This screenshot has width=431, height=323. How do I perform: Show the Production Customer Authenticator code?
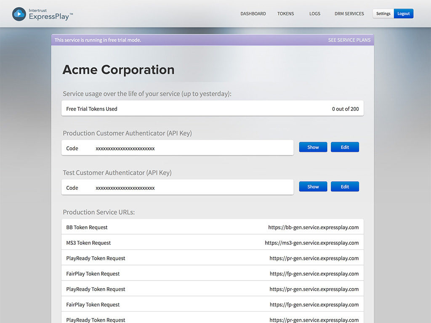pos(313,147)
